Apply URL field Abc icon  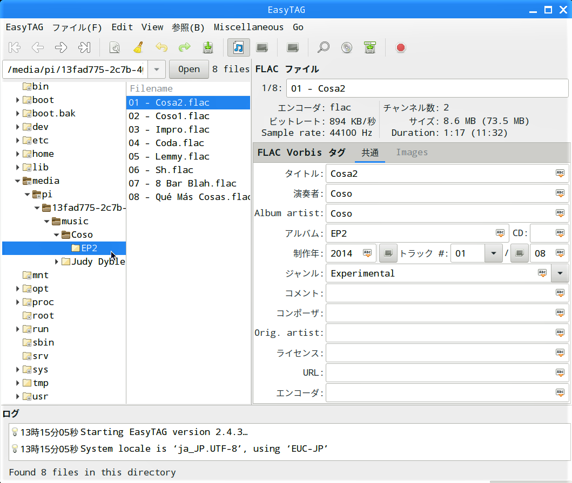pyautogui.click(x=560, y=372)
